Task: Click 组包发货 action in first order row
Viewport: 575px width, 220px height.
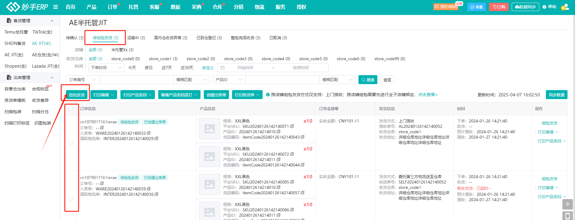Action: point(550,123)
